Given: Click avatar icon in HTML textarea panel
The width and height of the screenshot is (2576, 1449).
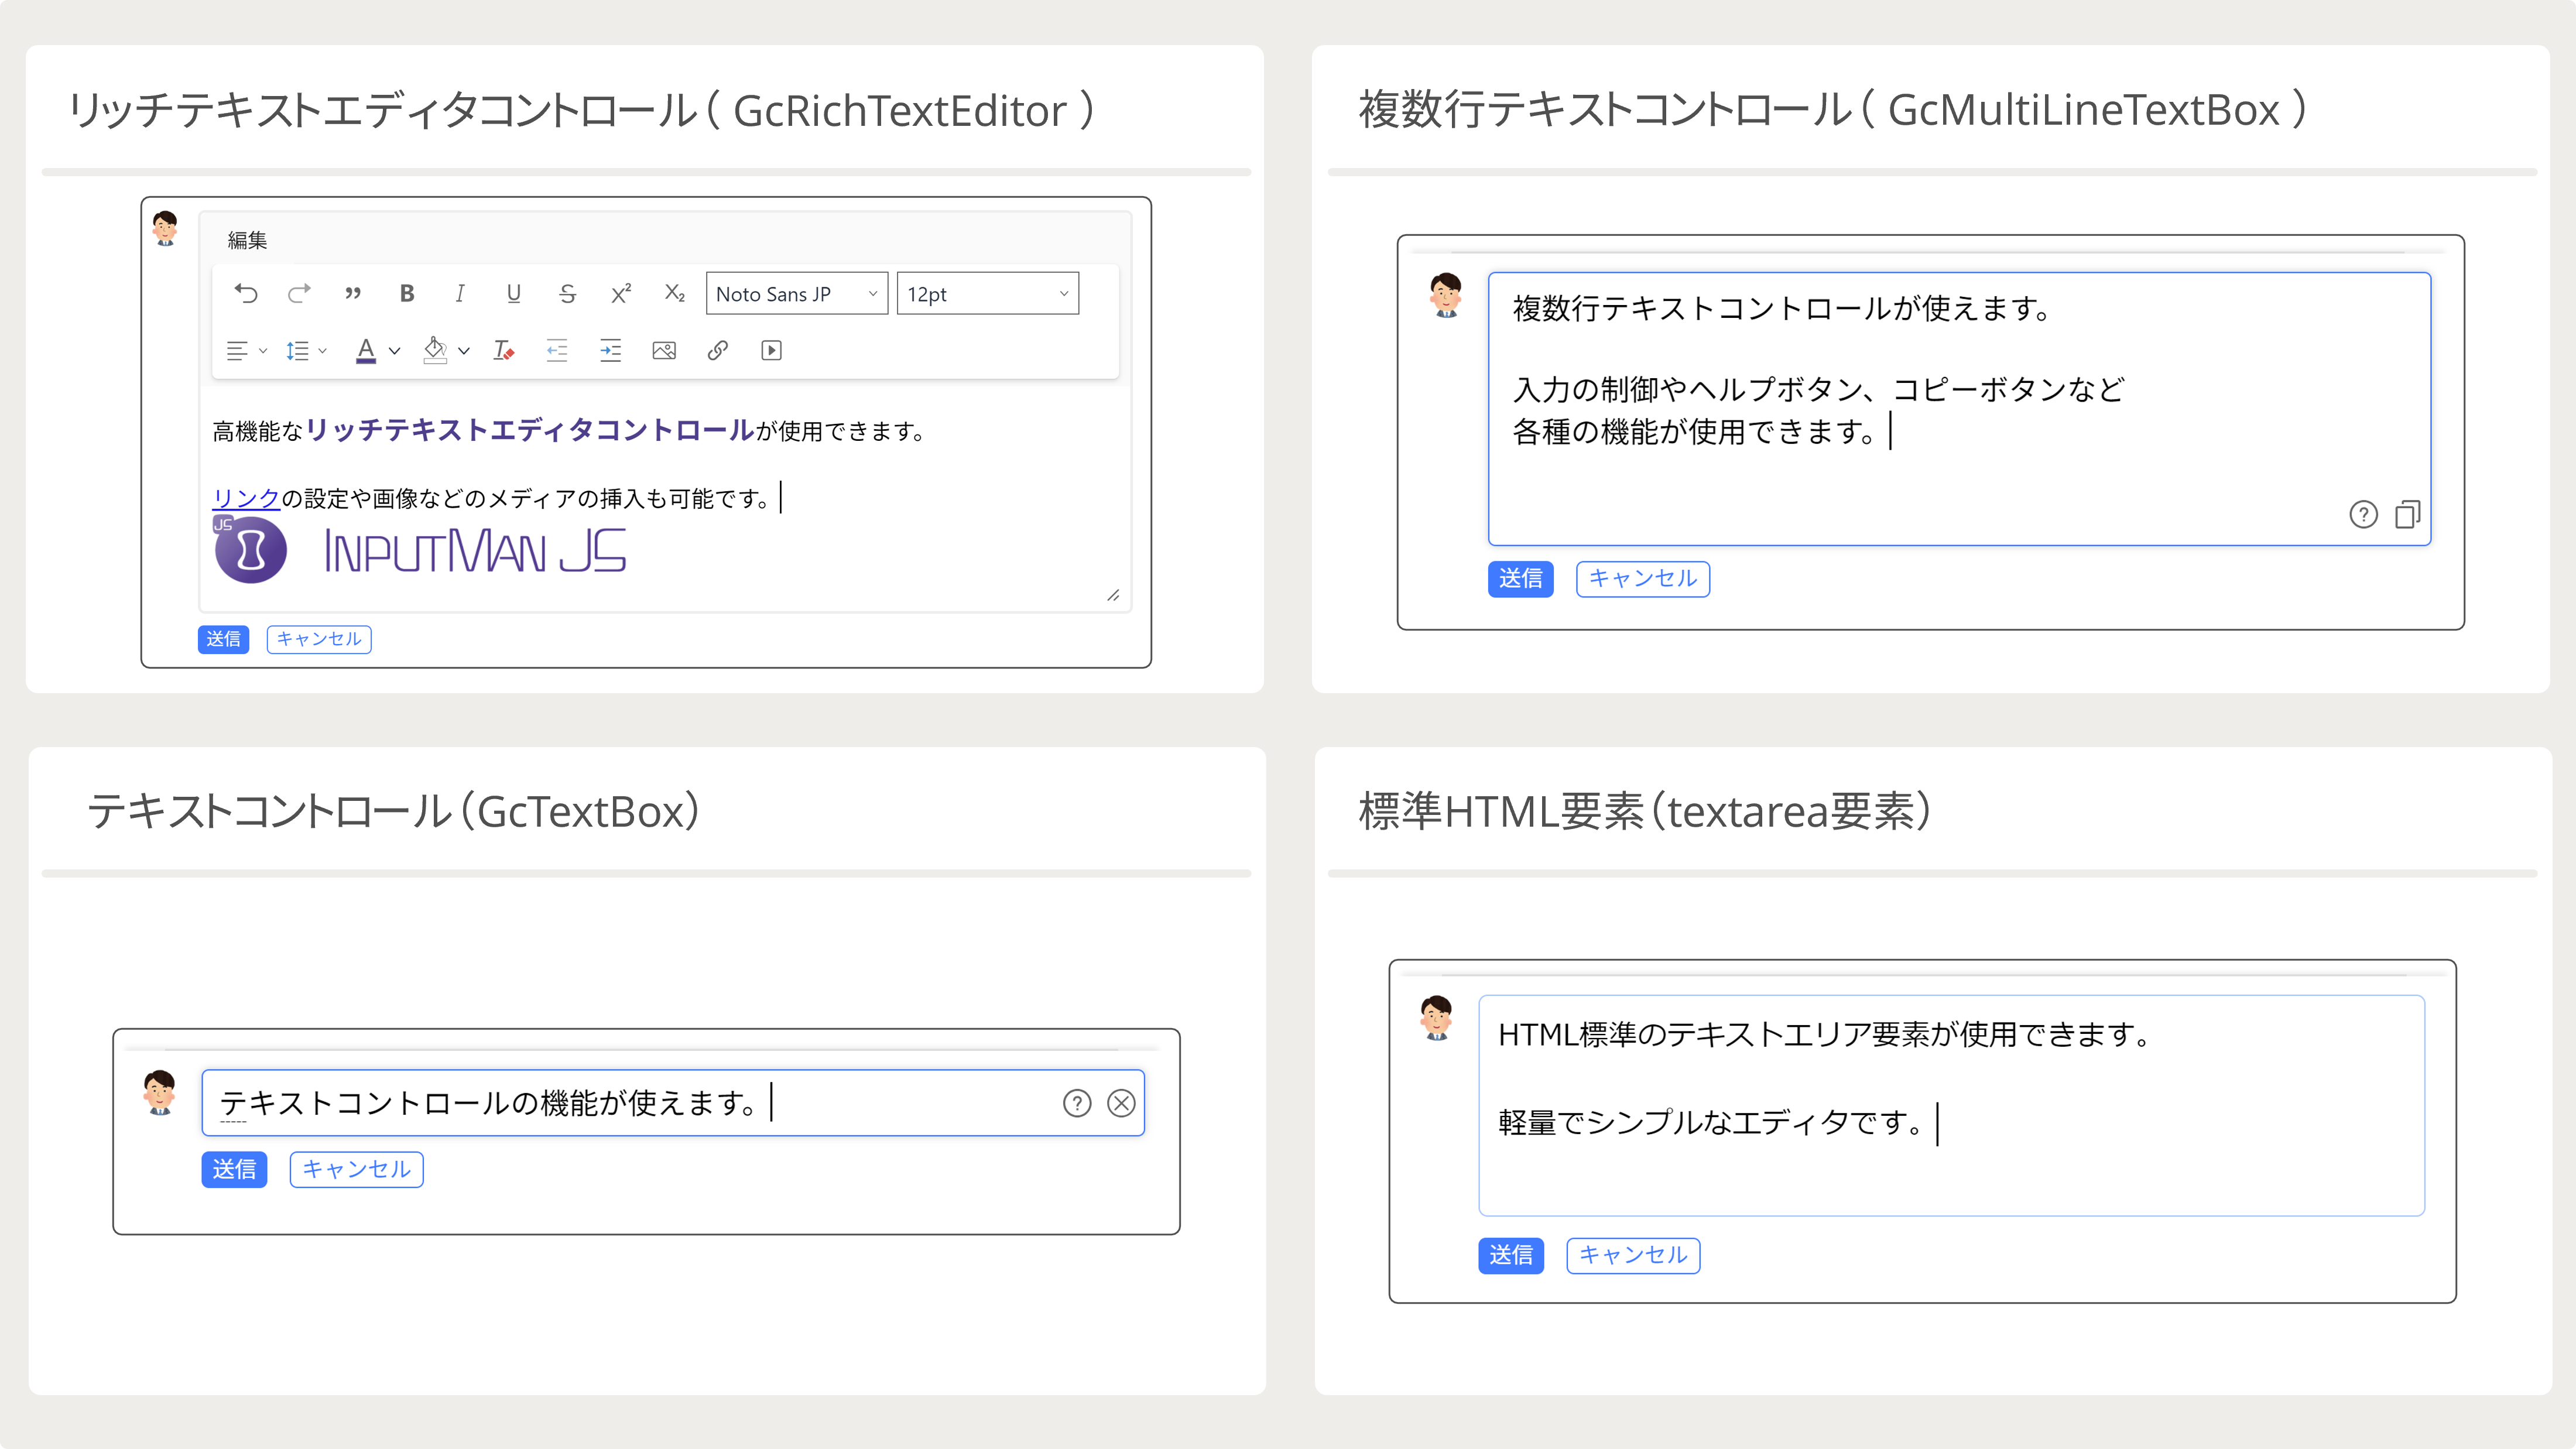Looking at the screenshot, I should pyautogui.click(x=1437, y=1018).
